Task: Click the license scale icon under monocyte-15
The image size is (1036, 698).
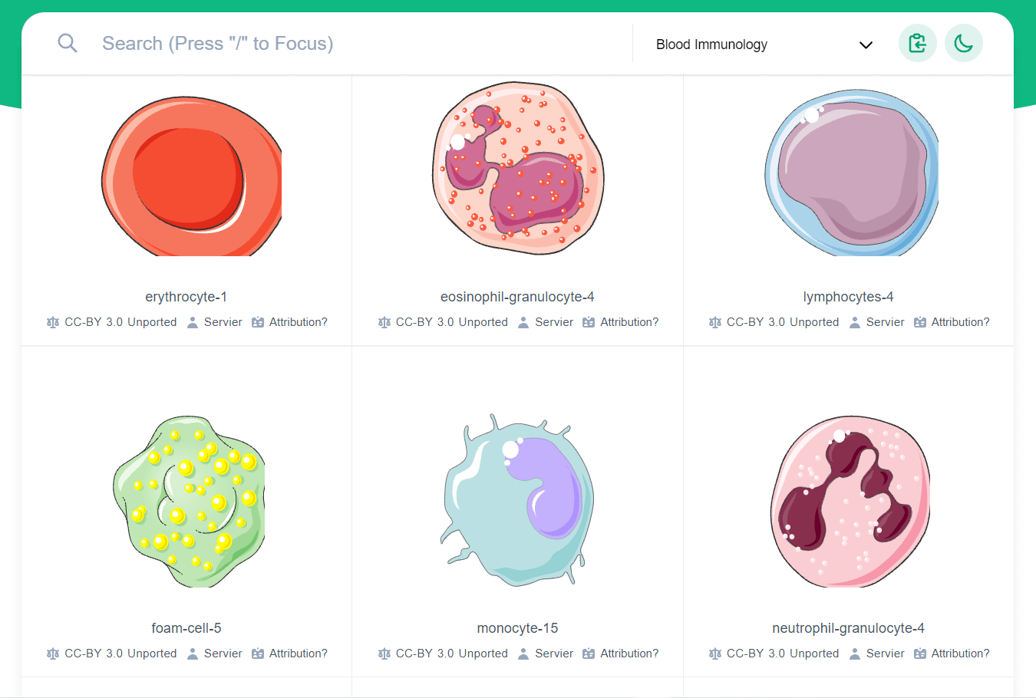Action: (x=384, y=654)
